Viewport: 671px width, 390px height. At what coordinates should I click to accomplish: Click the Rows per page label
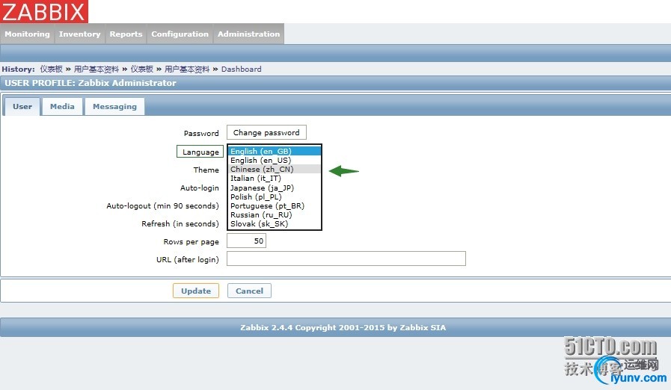pyautogui.click(x=191, y=241)
